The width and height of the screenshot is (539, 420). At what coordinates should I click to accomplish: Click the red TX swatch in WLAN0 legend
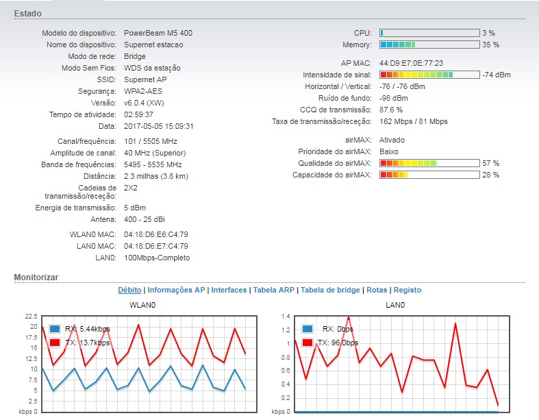(x=55, y=342)
